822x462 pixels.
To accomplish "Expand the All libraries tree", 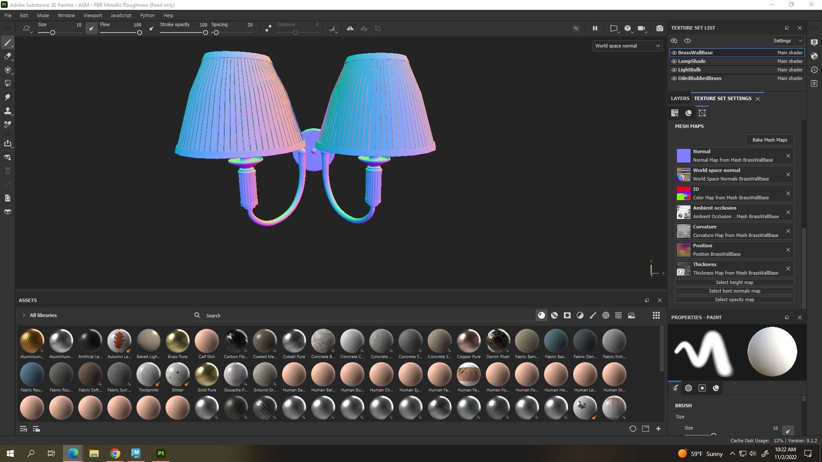I will [x=24, y=315].
